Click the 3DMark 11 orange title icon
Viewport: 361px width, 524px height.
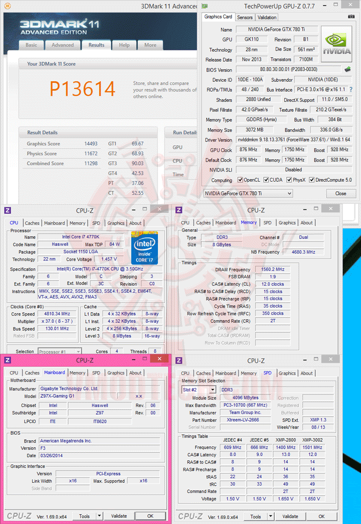point(8,6)
